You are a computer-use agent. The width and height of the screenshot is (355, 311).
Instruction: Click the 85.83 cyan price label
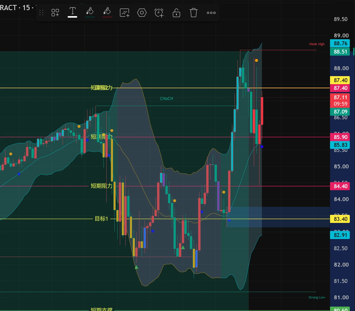pos(340,145)
